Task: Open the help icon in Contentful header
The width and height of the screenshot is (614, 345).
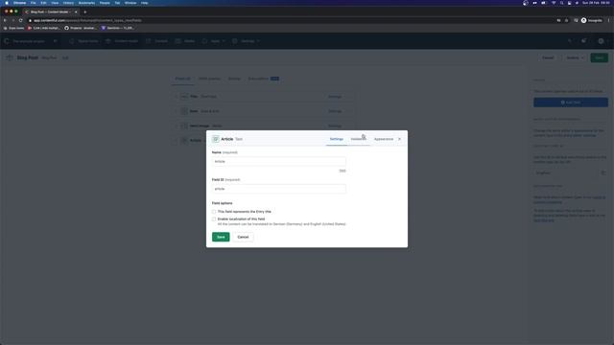Action: [x=583, y=41]
